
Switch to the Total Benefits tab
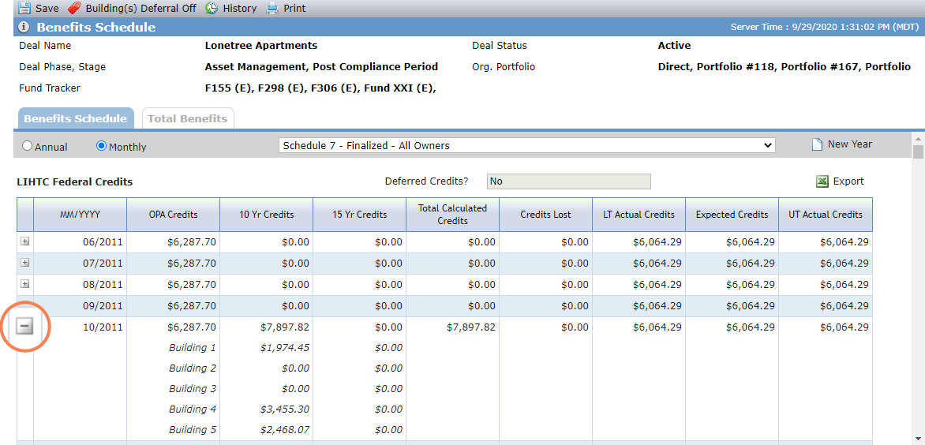[188, 118]
